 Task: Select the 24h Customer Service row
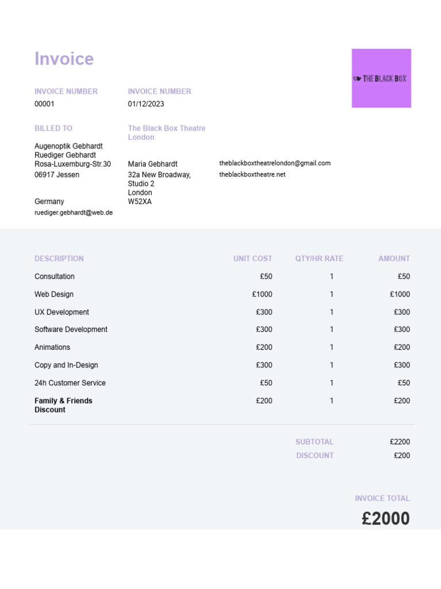pos(222,383)
